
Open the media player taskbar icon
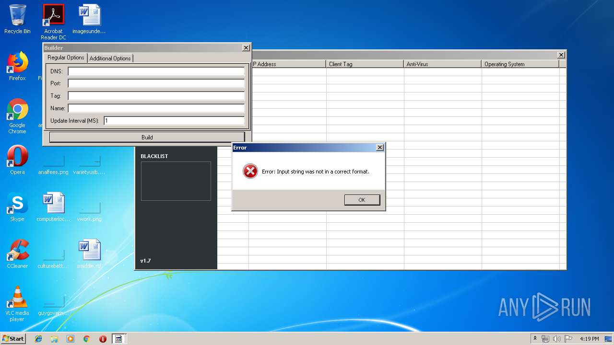71,339
